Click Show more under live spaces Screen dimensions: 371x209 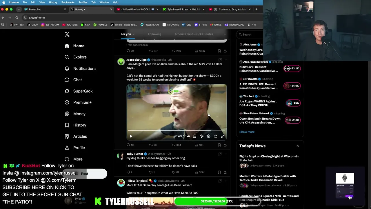pyautogui.click(x=247, y=132)
